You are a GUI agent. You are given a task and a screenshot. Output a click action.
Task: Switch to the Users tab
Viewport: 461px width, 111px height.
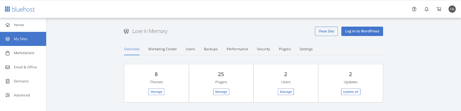pos(190,49)
